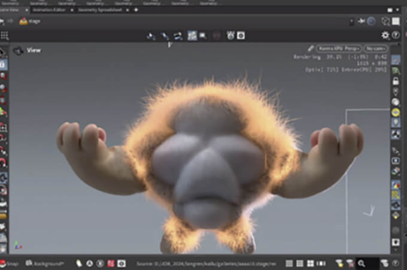Click the render region camera icon in the top toolbar
Image resolution: width=407 pixels, height=270 pixels.
[x=203, y=36]
